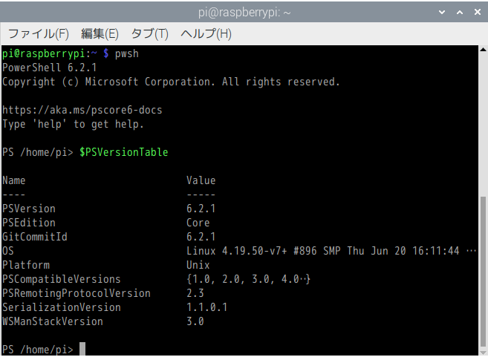Click the $PSVersionTable command text
The width and height of the screenshot is (488, 357).
(x=123, y=152)
